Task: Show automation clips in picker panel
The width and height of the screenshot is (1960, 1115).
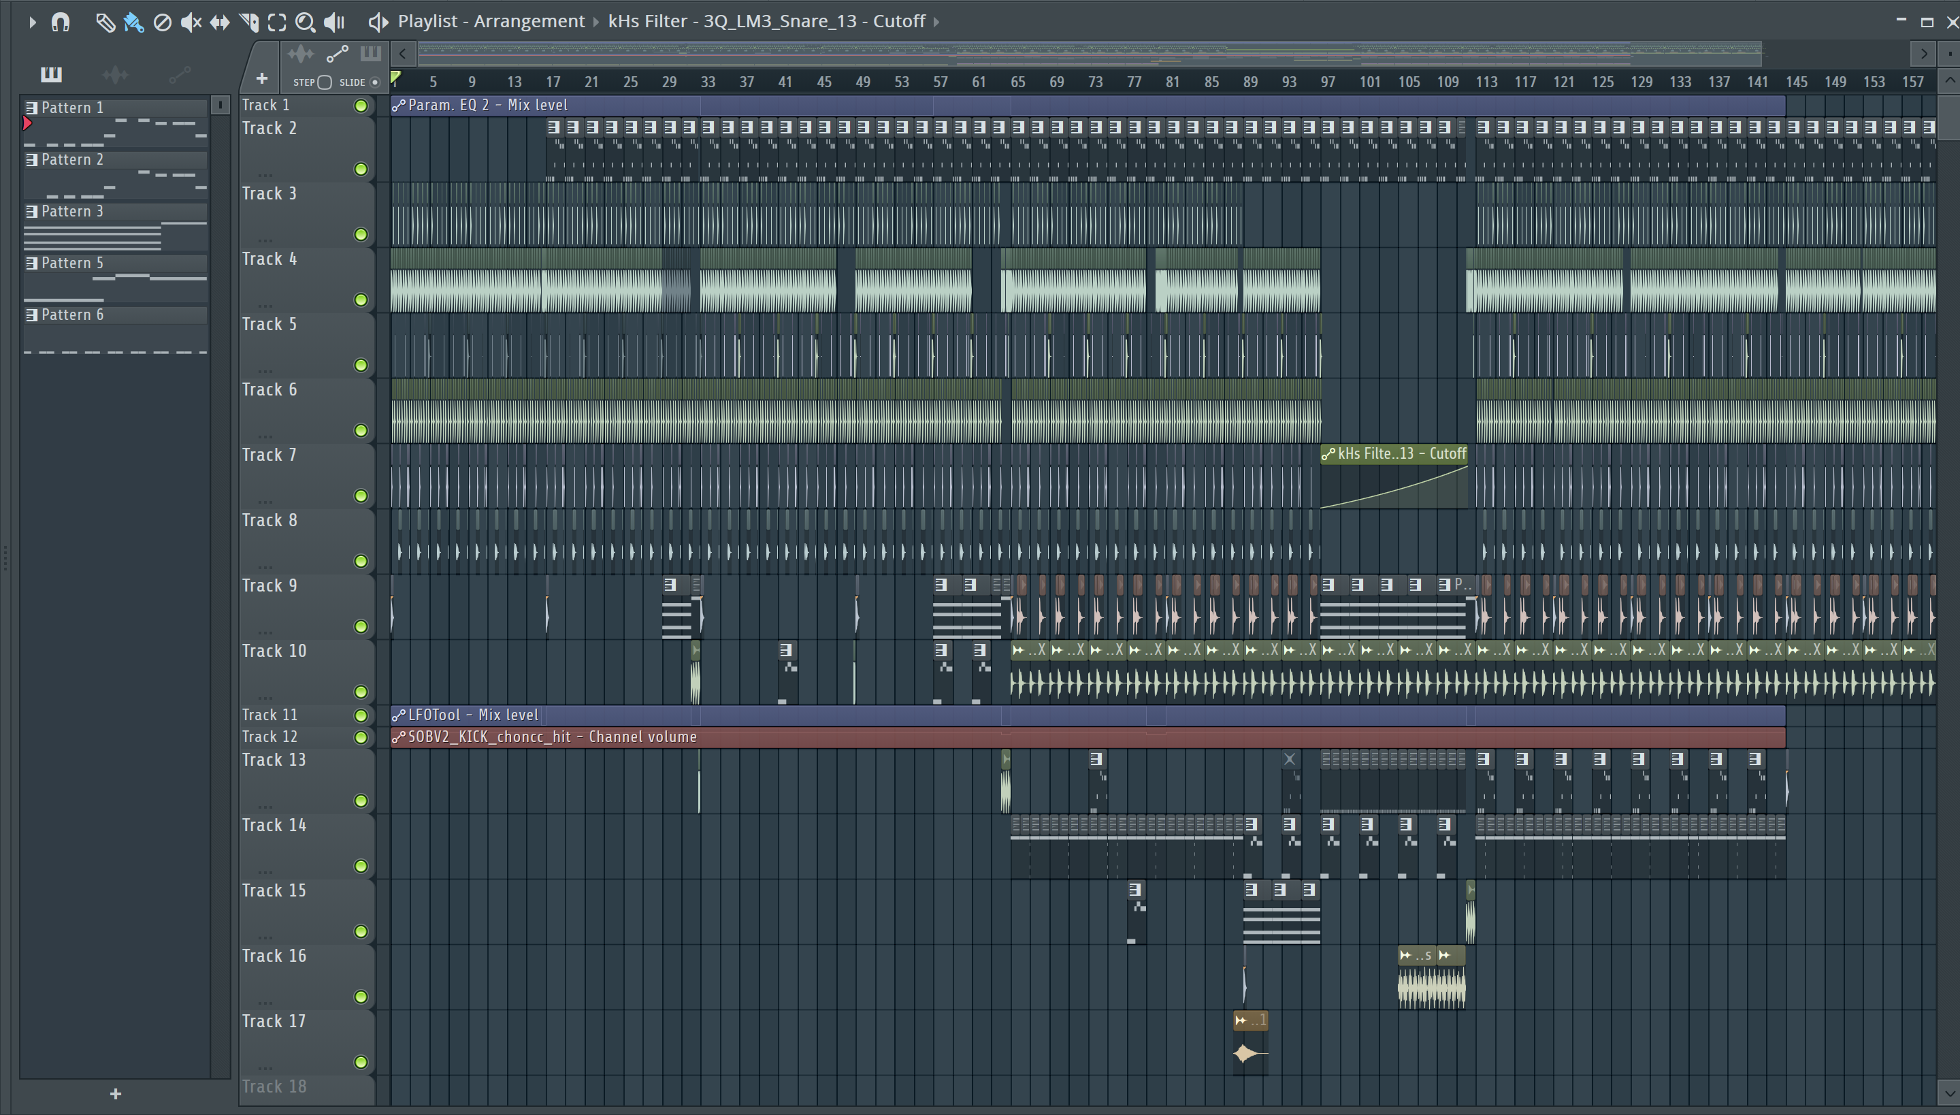Action: click(x=179, y=74)
